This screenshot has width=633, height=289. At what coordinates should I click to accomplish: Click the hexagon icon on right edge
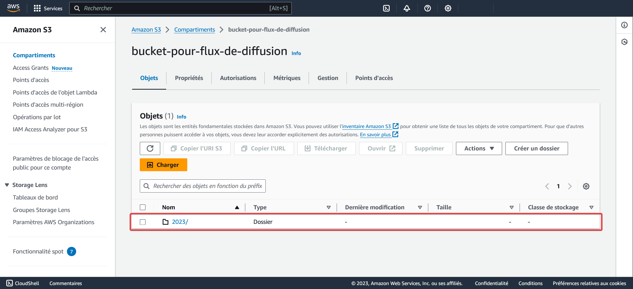(624, 42)
